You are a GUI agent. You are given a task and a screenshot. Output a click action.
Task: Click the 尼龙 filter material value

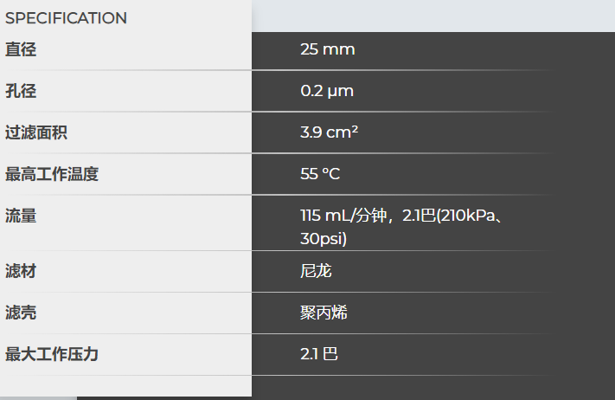click(x=316, y=271)
